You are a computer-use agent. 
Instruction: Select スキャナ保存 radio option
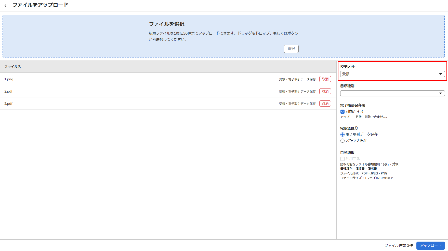[x=342, y=141]
